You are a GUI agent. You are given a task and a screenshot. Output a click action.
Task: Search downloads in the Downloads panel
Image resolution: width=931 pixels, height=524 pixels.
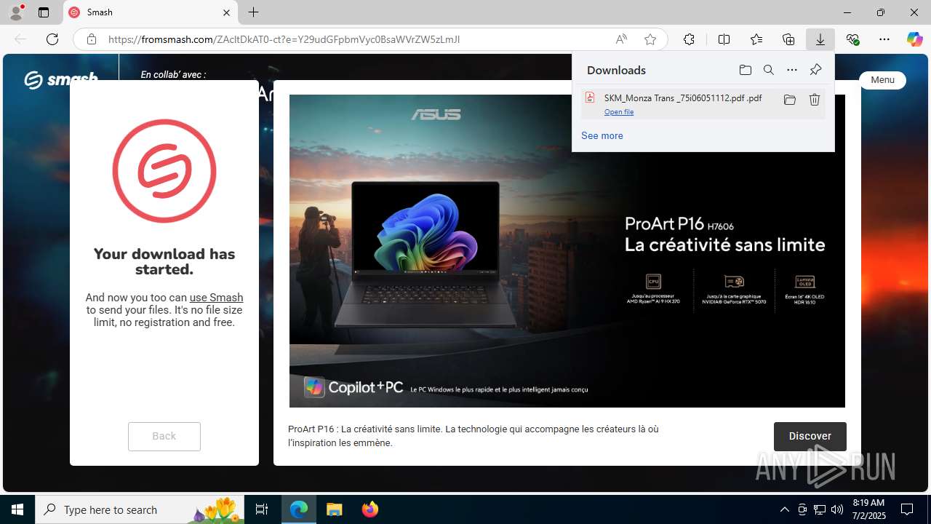coord(768,70)
